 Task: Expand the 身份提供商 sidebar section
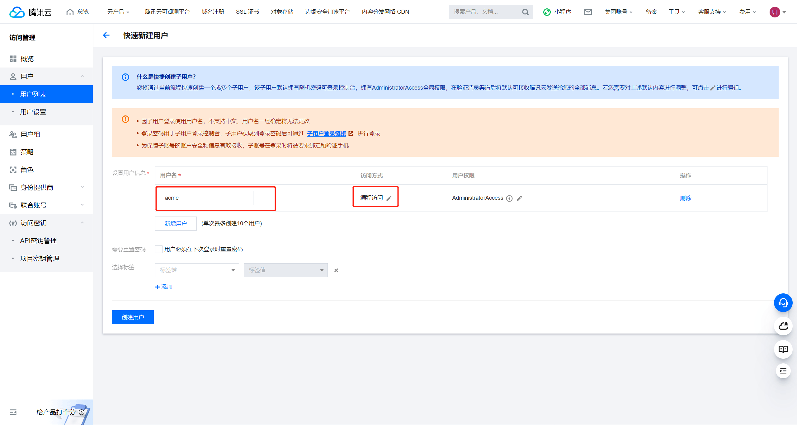click(x=36, y=187)
